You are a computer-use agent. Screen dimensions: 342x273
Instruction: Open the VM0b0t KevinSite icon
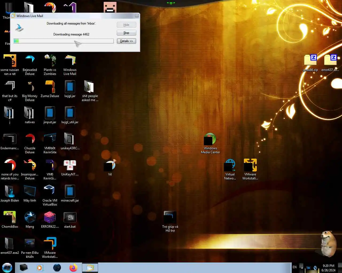point(50,143)
